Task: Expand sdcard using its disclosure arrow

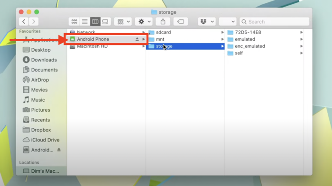Action: point(222,32)
